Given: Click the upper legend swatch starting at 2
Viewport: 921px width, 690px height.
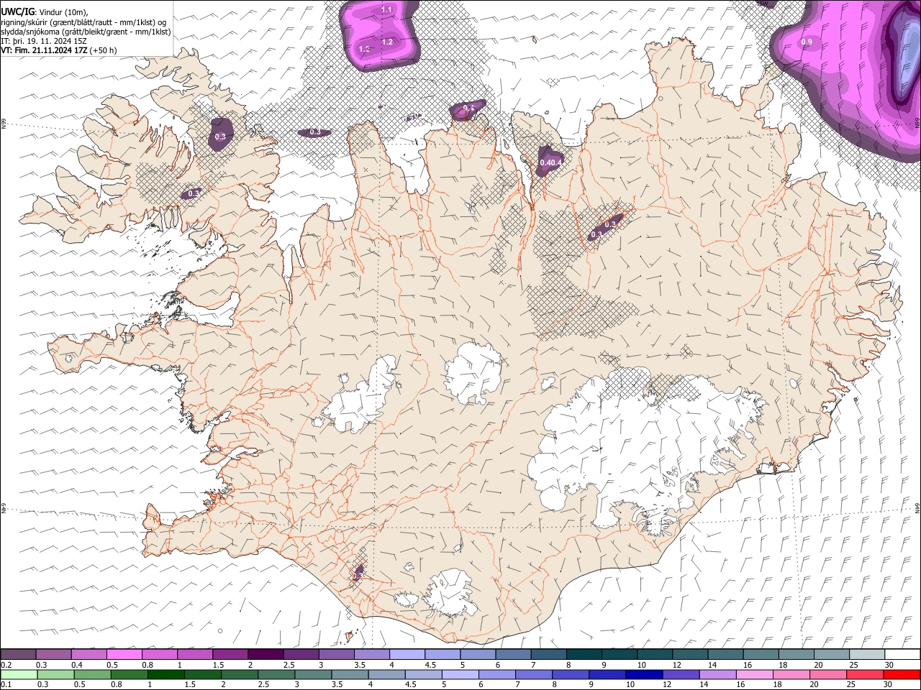Looking at the screenshot, I should (266, 654).
